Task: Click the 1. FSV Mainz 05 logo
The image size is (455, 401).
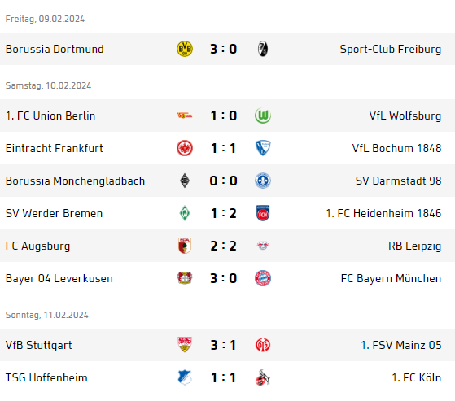Action: [x=263, y=345]
